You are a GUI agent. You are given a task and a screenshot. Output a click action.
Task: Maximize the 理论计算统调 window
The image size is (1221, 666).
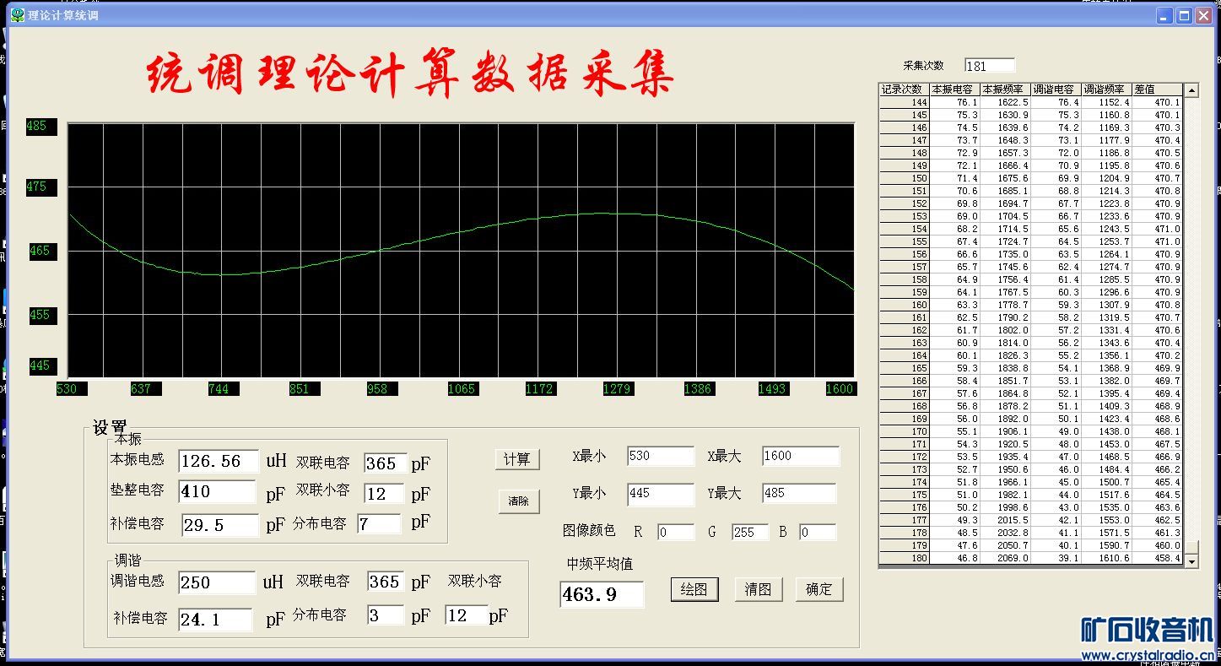coord(1184,15)
